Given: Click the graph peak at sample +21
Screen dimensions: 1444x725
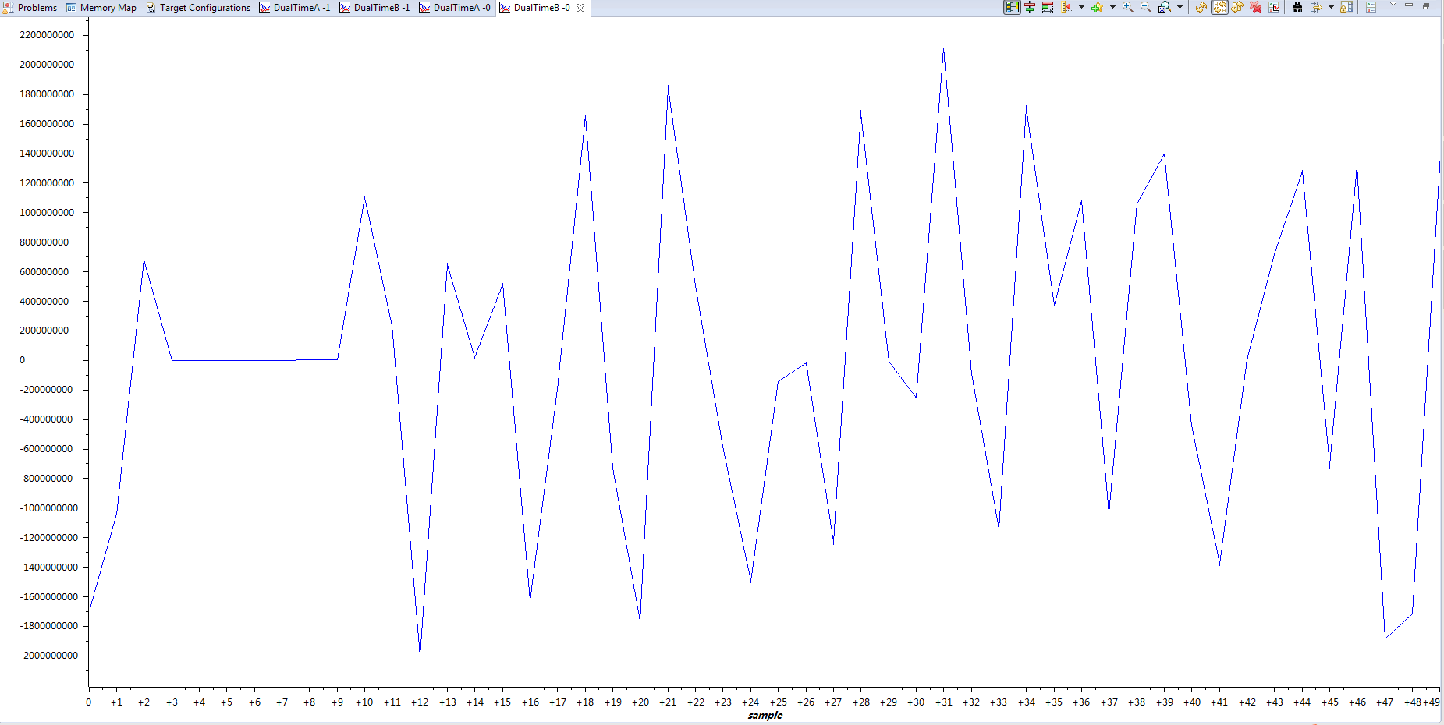Looking at the screenshot, I should (668, 86).
